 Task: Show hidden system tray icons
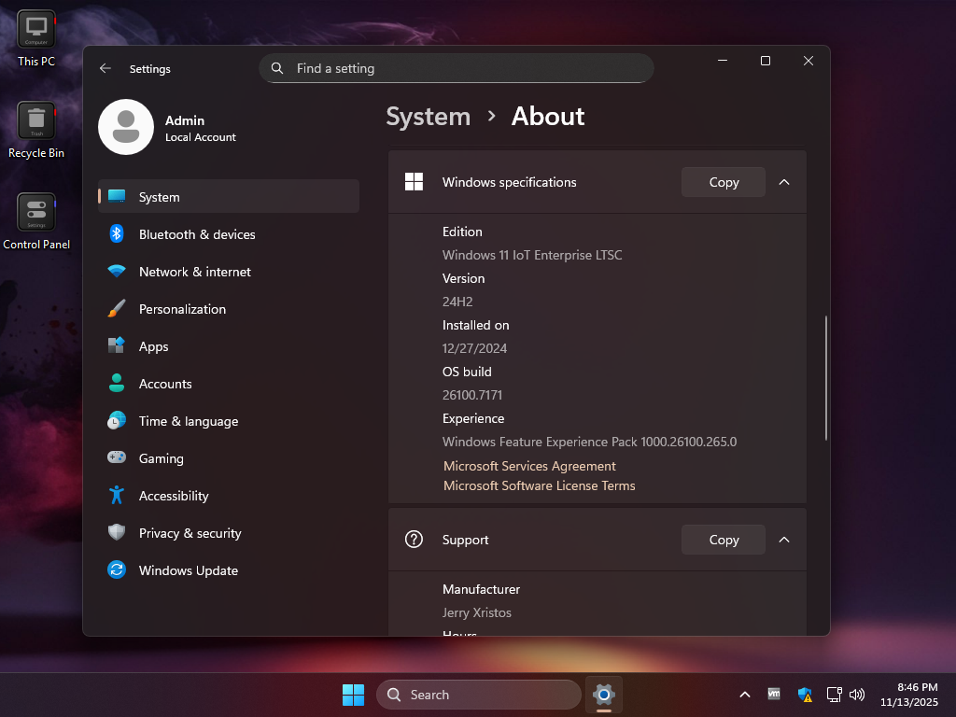coord(745,695)
